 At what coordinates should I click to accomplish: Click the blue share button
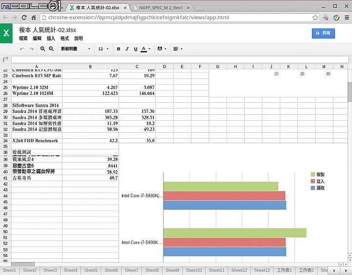tap(323, 33)
